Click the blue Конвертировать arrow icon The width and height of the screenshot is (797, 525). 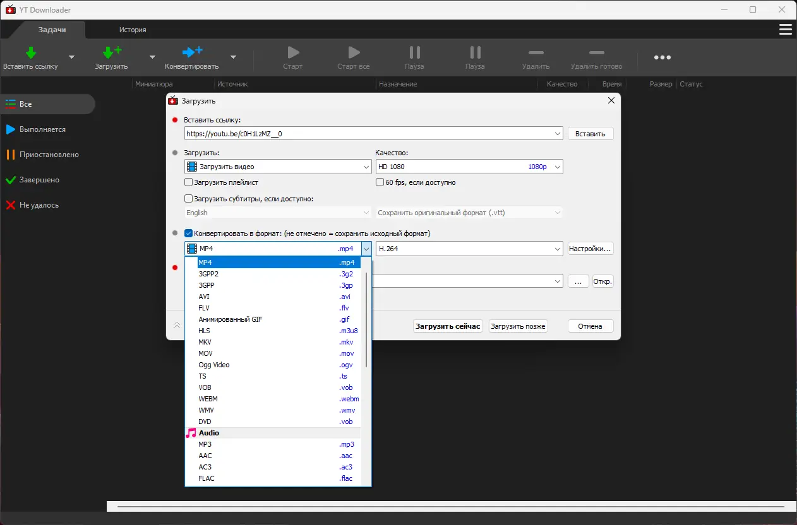[x=192, y=52]
